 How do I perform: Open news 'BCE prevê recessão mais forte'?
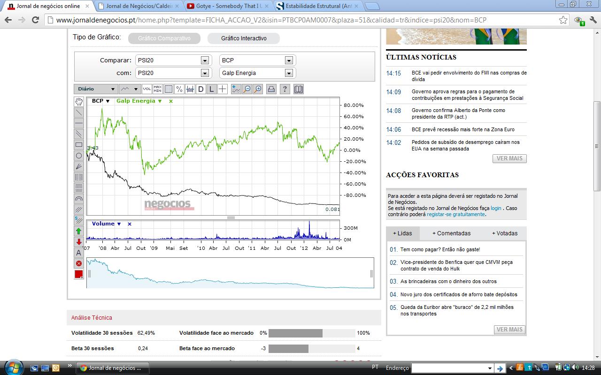[463, 129]
